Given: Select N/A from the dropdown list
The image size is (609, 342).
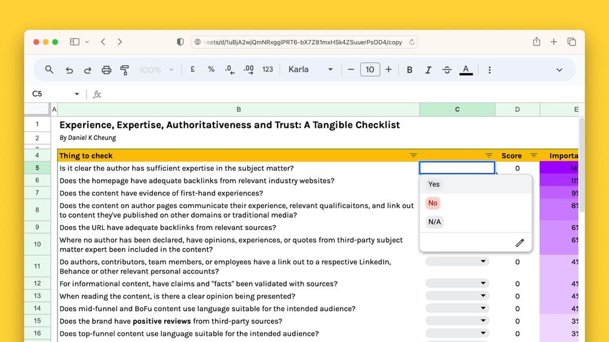Looking at the screenshot, I should coord(476,222).
